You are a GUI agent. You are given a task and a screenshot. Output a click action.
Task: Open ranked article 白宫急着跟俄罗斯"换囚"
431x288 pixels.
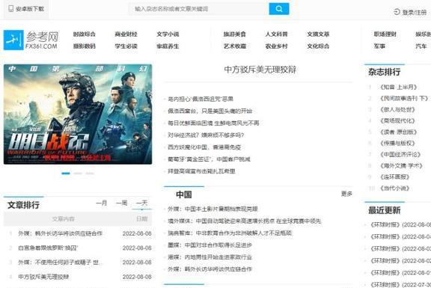48,248
